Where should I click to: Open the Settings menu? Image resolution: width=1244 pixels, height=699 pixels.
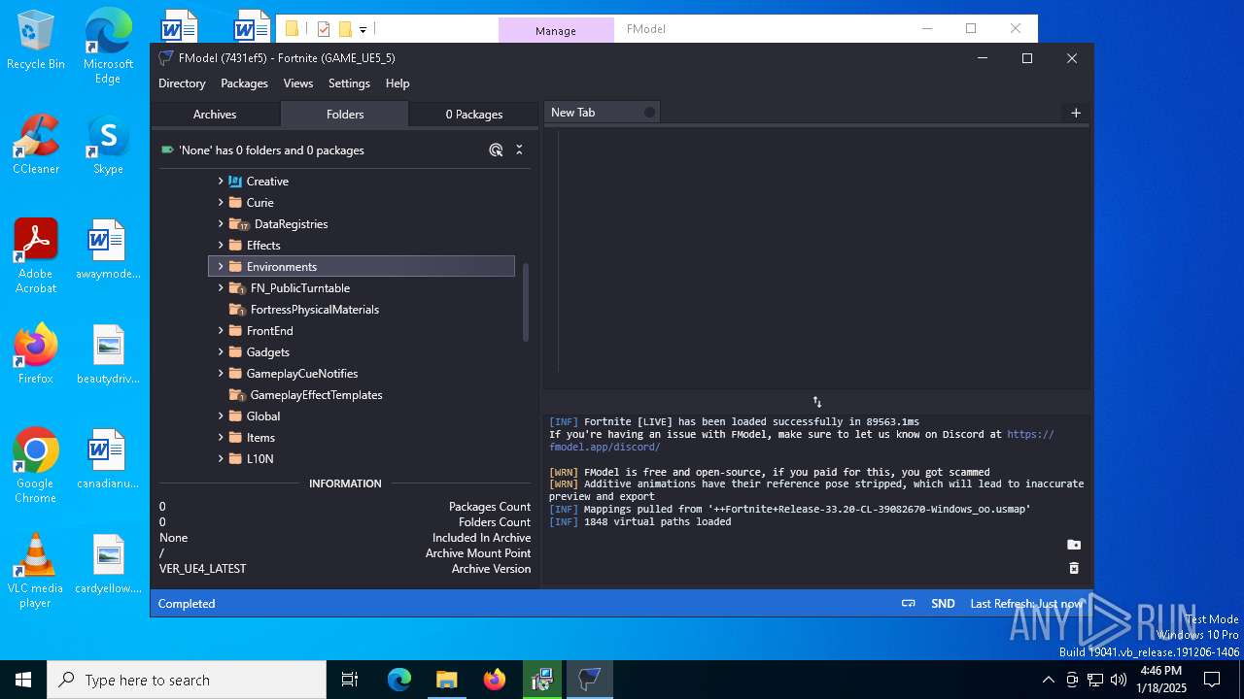(349, 83)
